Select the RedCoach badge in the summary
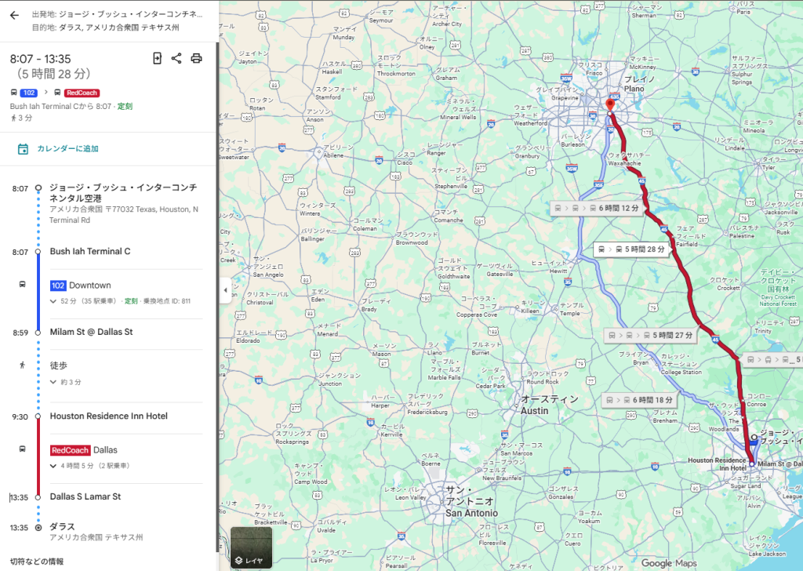 click(x=82, y=93)
